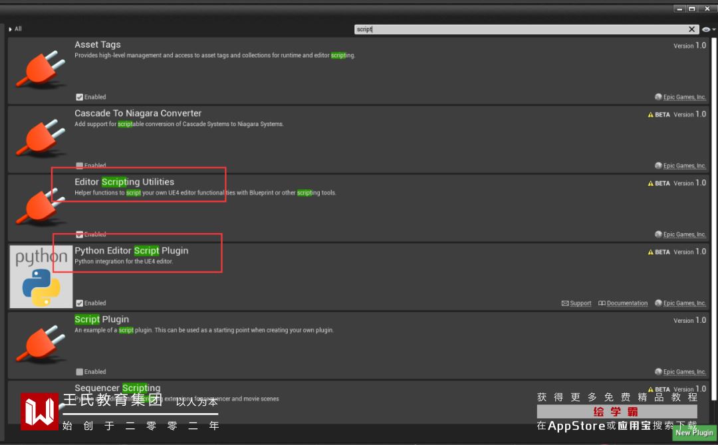
Task: Open view options eye dropdown
Action: [709, 29]
